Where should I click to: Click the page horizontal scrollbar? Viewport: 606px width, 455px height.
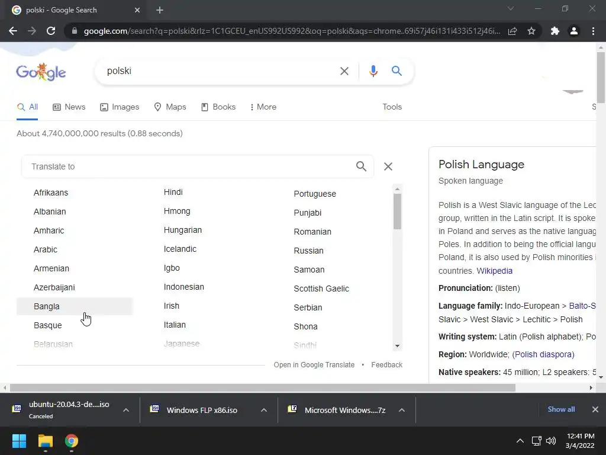point(262,387)
